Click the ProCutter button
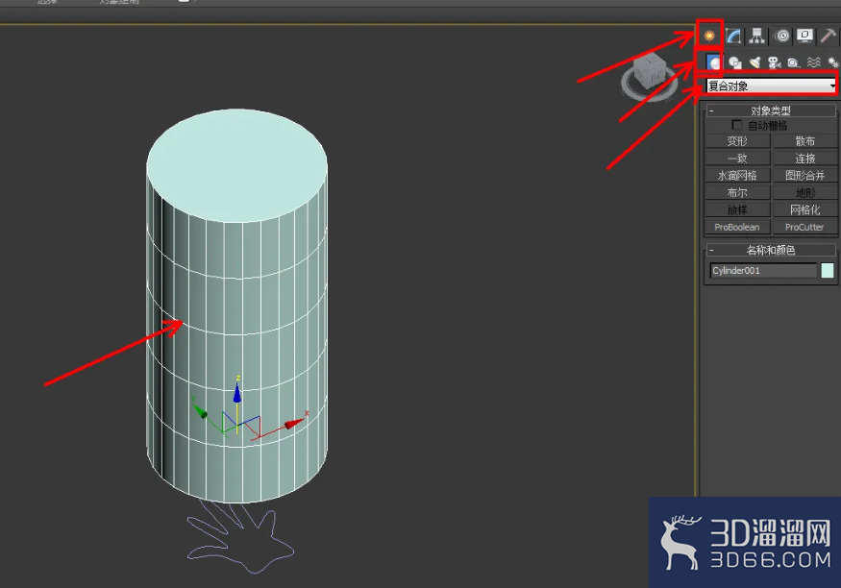The image size is (841, 588). pos(805,227)
